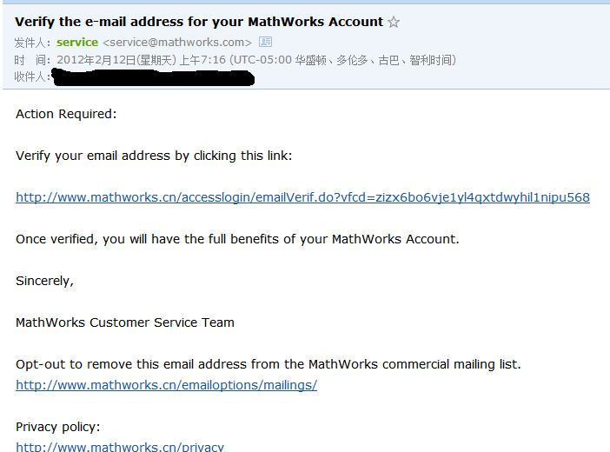Click the service@mathworks.com sender address
This screenshot has height=452, width=610.
click(x=177, y=43)
